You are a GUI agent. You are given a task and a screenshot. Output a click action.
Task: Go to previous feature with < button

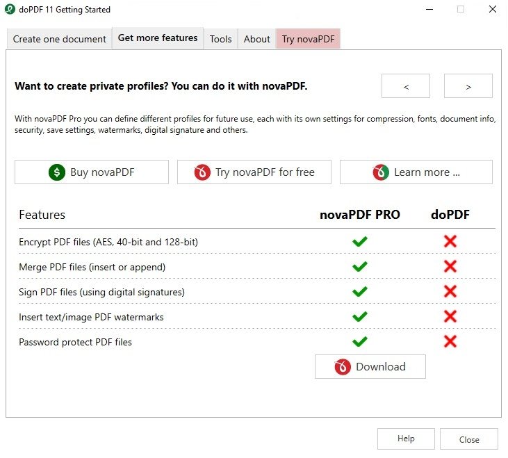point(406,86)
